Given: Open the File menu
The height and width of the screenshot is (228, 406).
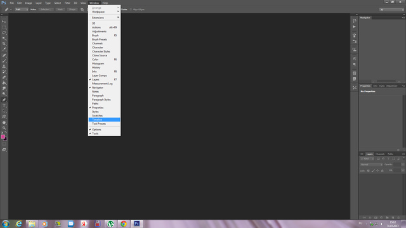Looking at the screenshot, I should (11, 3).
